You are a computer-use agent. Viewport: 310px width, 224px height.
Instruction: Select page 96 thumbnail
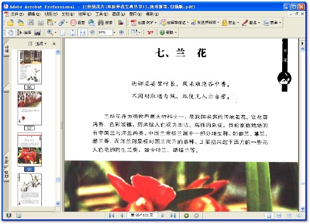tap(29, 67)
